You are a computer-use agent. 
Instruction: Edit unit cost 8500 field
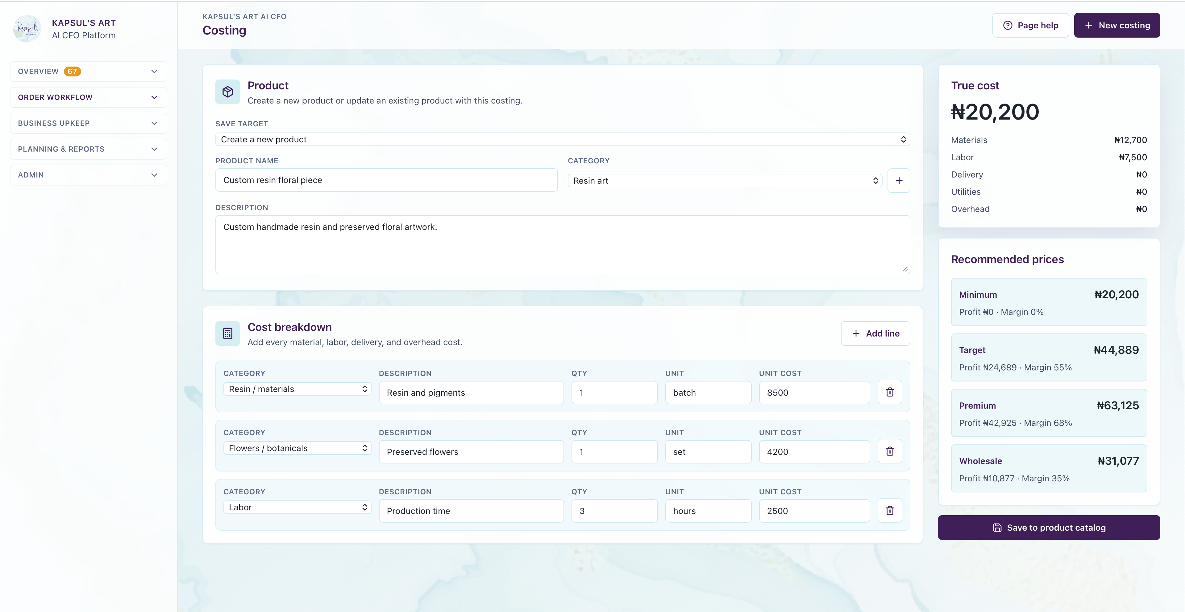pyautogui.click(x=814, y=392)
